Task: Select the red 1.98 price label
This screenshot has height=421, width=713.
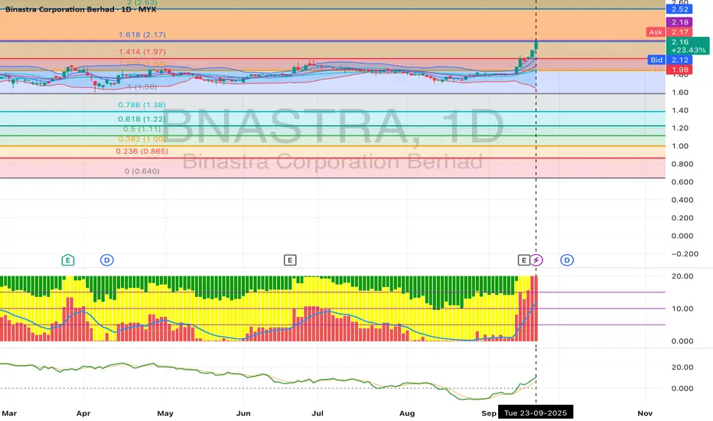Action: pos(679,70)
